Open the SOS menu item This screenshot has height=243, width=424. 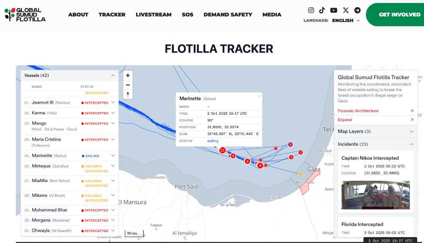pyautogui.click(x=187, y=14)
